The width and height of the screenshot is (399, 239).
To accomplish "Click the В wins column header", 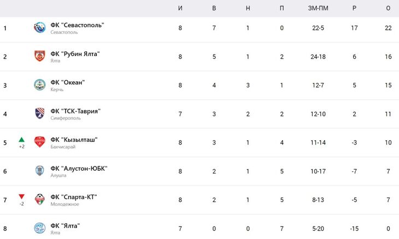I will pyautogui.click(x=214, y=8).
